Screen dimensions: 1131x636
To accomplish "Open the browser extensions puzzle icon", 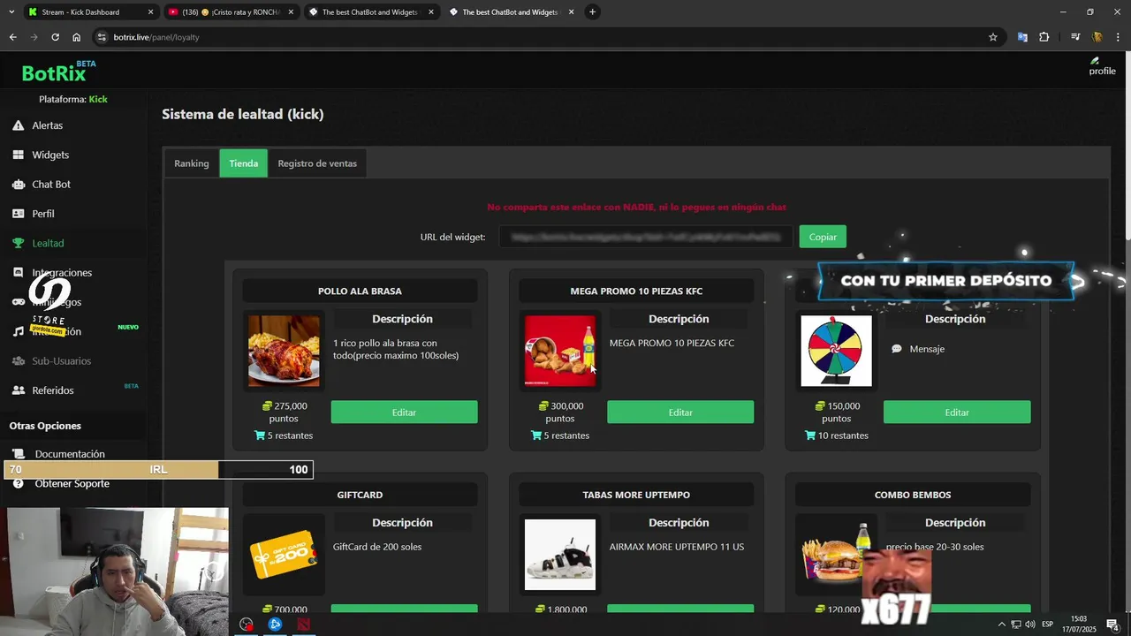I will pos(1044,37).
